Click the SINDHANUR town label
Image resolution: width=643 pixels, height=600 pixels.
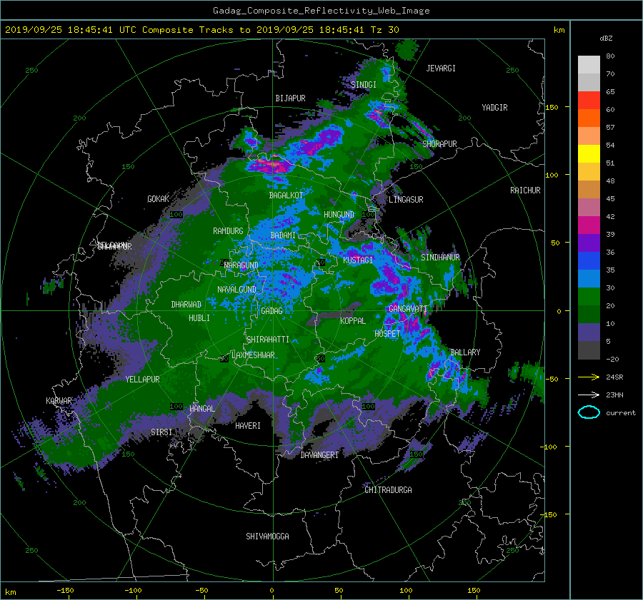440,258
